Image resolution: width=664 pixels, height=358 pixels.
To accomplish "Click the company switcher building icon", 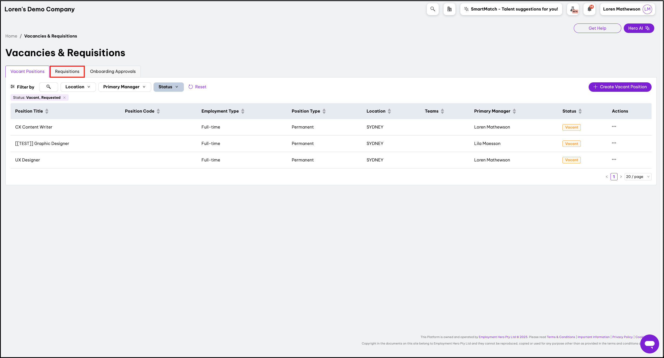I will [449, 9].
